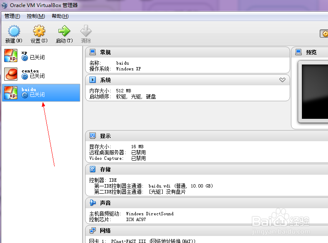The width and height of the screenshot is (328, 243).
Task: Click the "Windows DirectSound" audio driver value
Action: coord(150,214)
